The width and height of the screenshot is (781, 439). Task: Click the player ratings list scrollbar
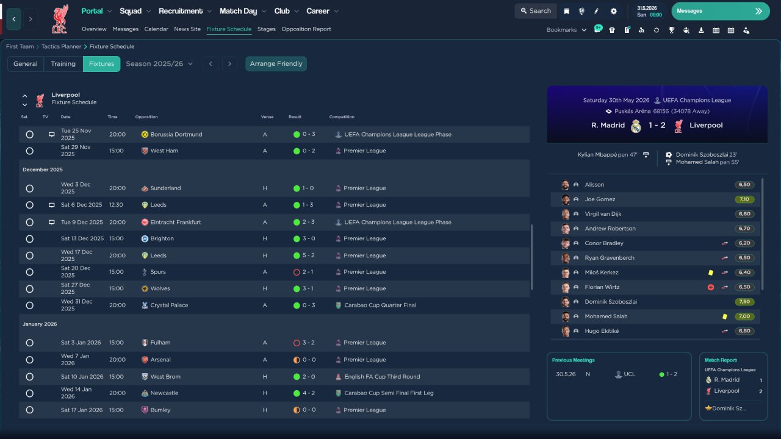tap(763, 235)
